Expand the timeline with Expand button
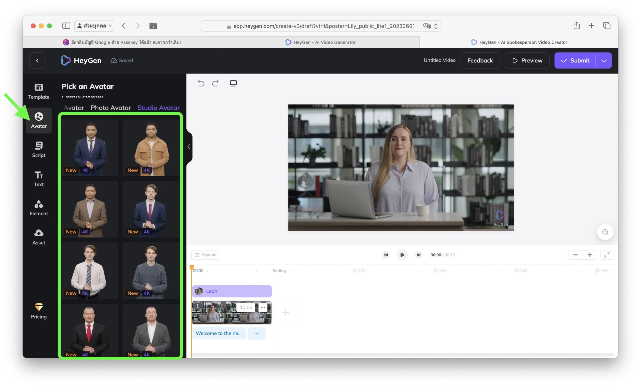Screen dimensions: 641x388 (x=206, y=255)
